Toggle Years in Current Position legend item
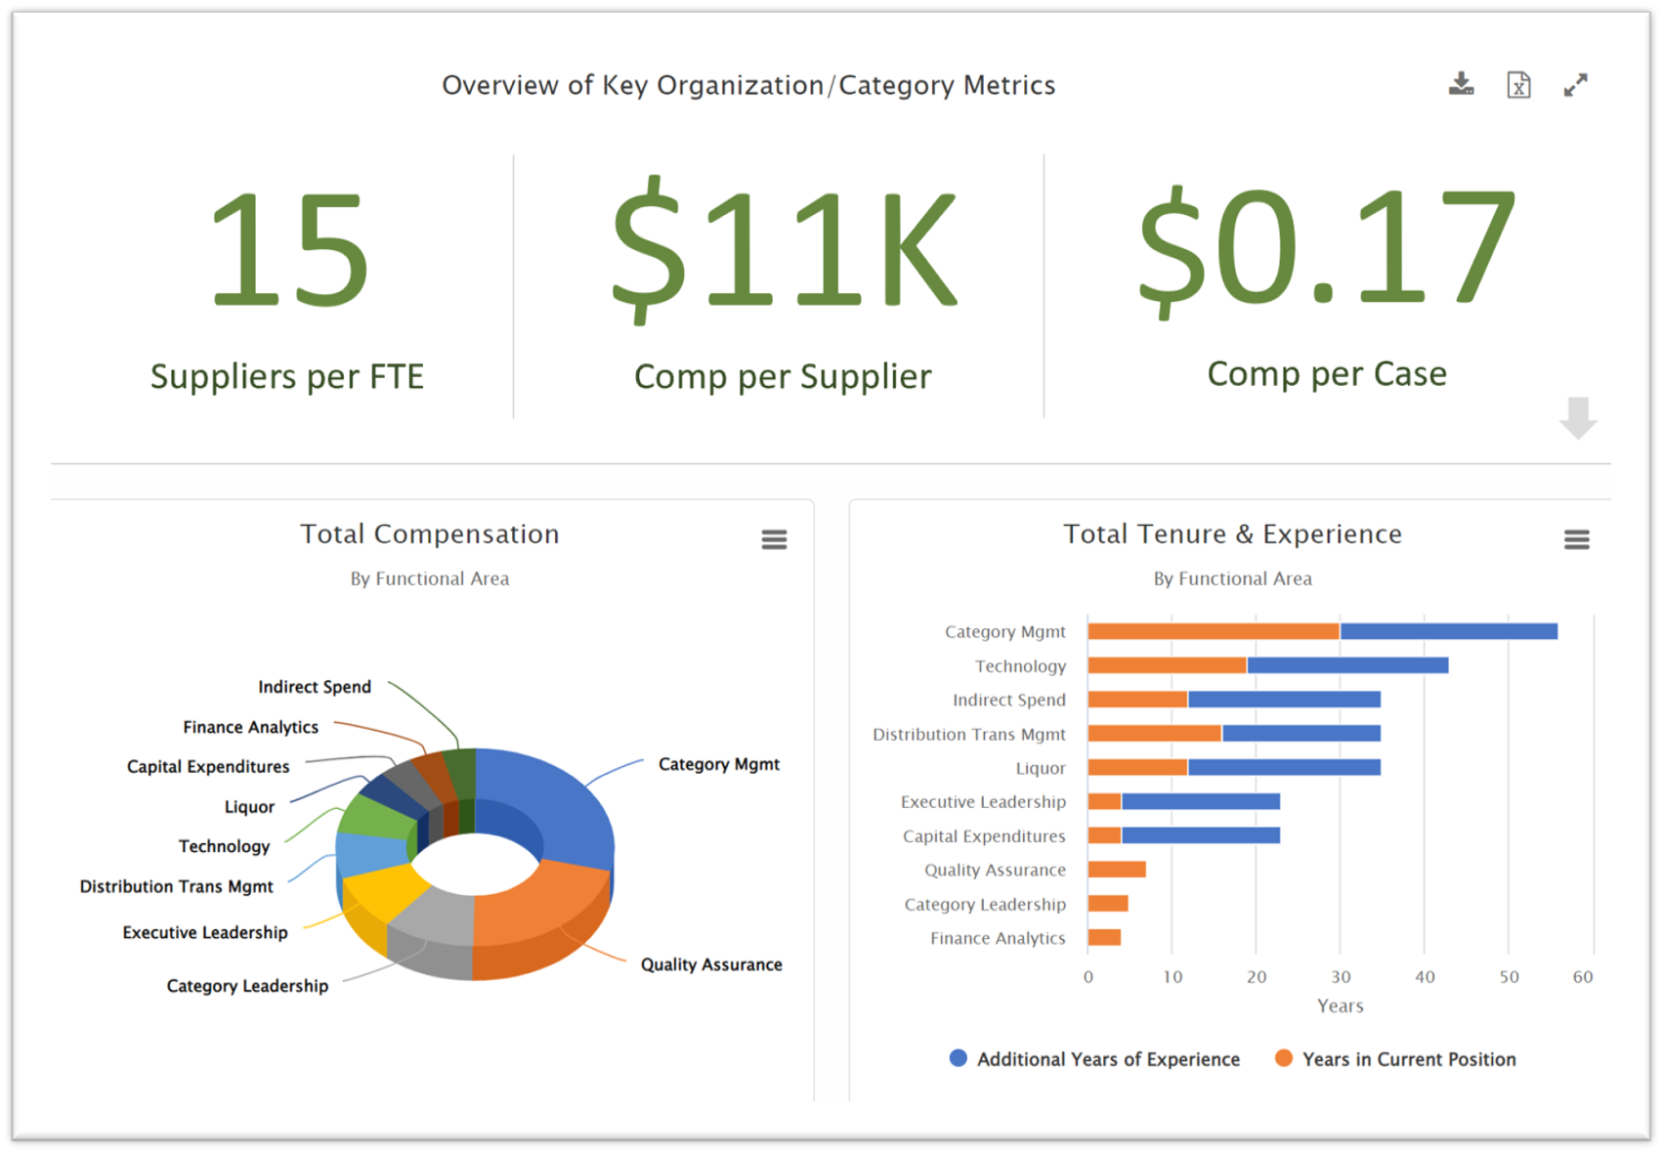Viewport: 1663px width, 1153px height. coord(1395,1059)
